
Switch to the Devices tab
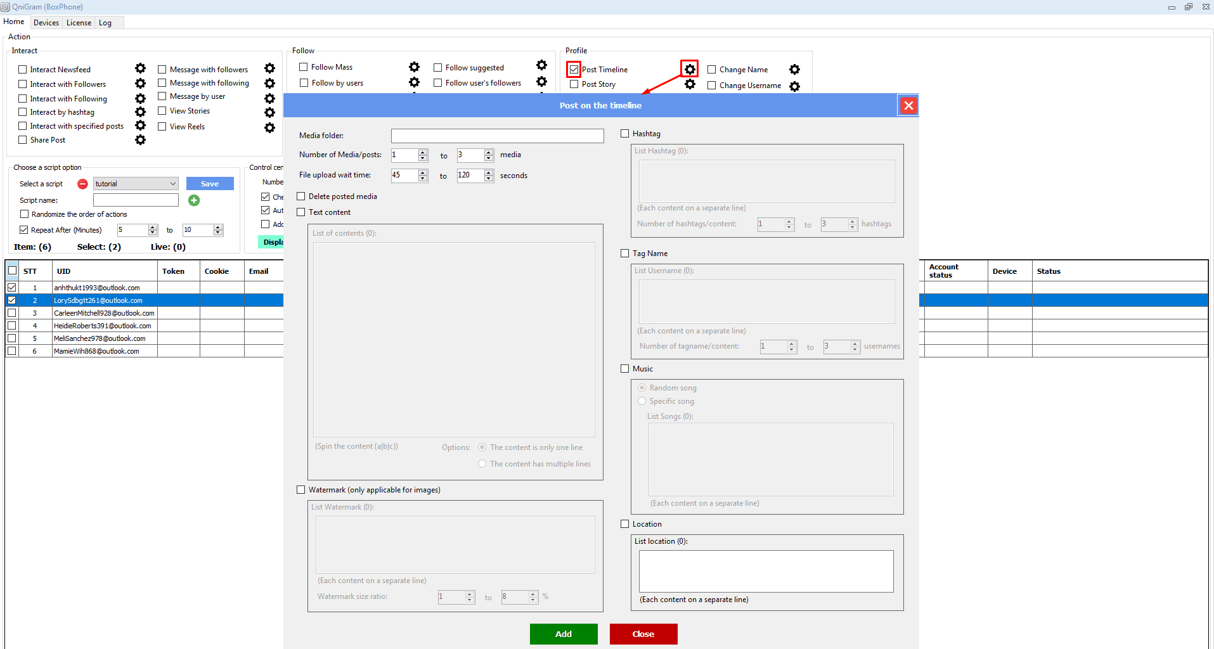coord(46,23)
